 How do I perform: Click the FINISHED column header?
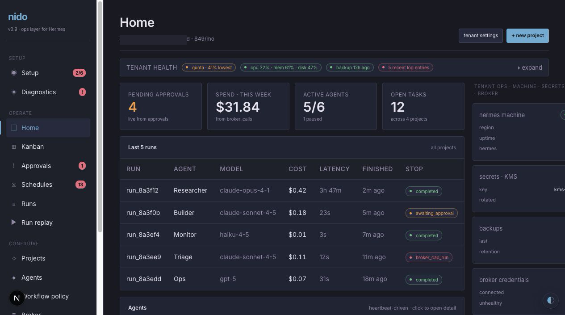pyautogui.click(x=377, y=169)
